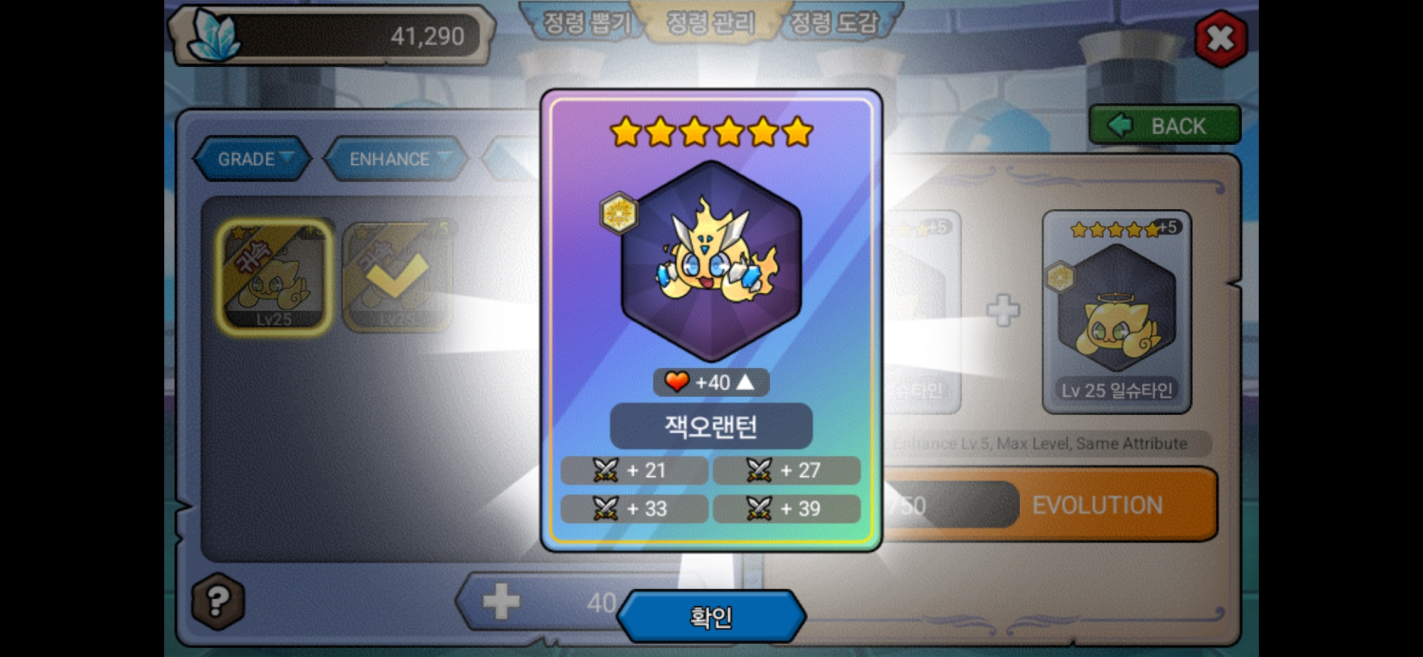
Task: Expand the partially hidden third filter dropdown
Action: click(x=510, y=159)
